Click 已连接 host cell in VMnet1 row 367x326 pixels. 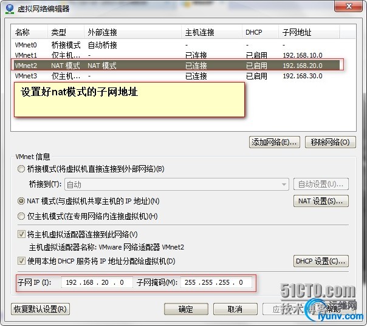(196, 55)
